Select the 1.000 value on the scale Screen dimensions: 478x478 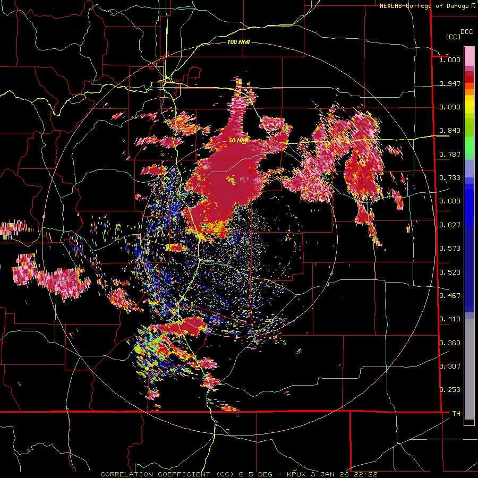(x=450, y=59)
